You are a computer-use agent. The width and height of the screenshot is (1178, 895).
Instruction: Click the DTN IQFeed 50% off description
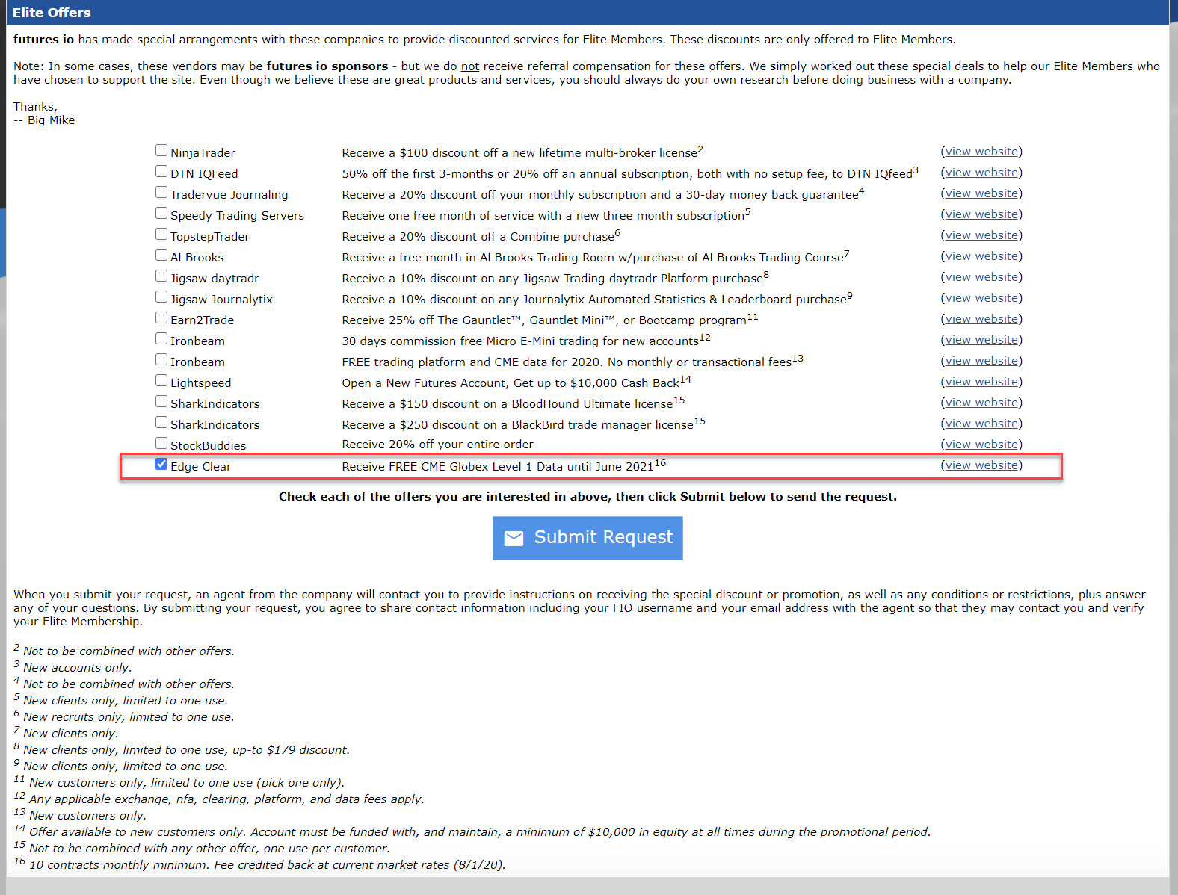(630, 173)
